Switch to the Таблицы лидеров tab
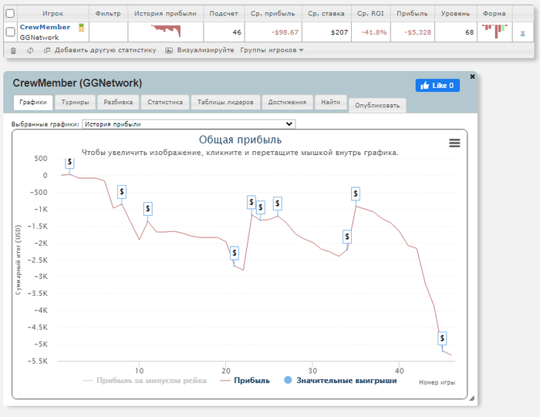The image size is (540, 417). tap(225, 103)
